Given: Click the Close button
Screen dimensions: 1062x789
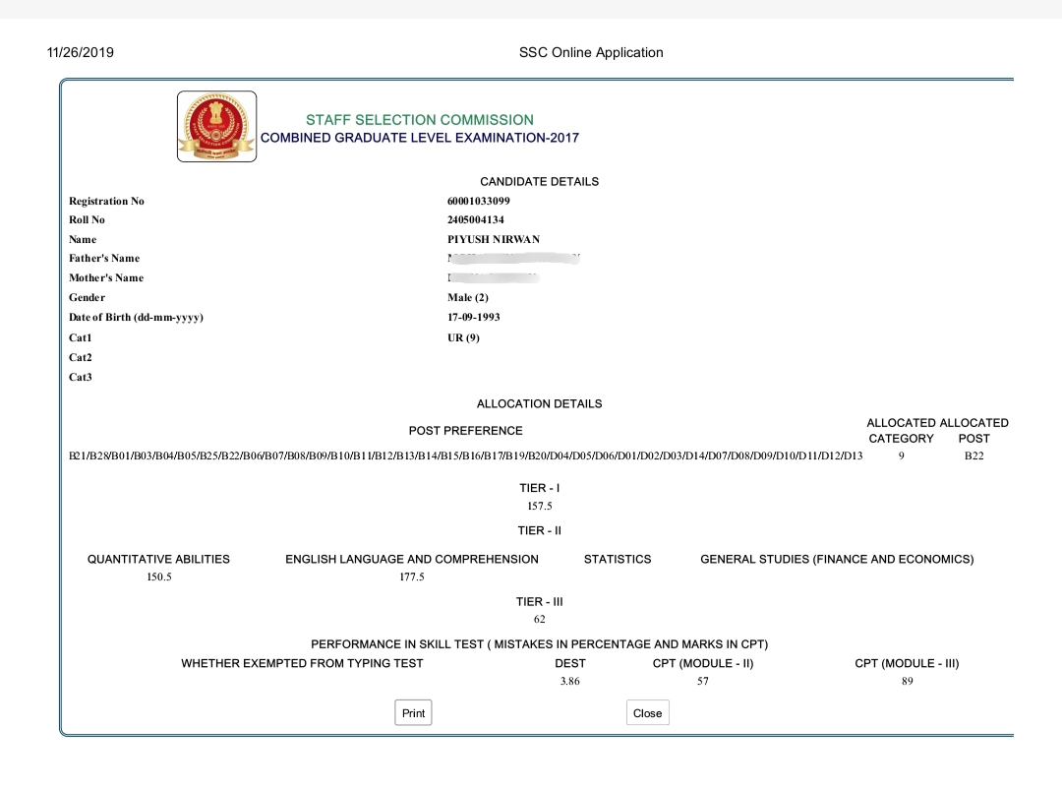Looking at the screenshot, I should (647, 713).
